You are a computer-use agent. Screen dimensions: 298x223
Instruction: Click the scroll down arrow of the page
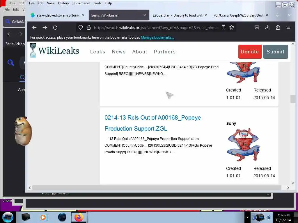point(293,183)
